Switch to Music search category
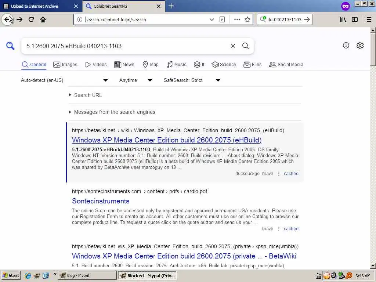Viewport: 376px width, 282px height. pos(176,65)
